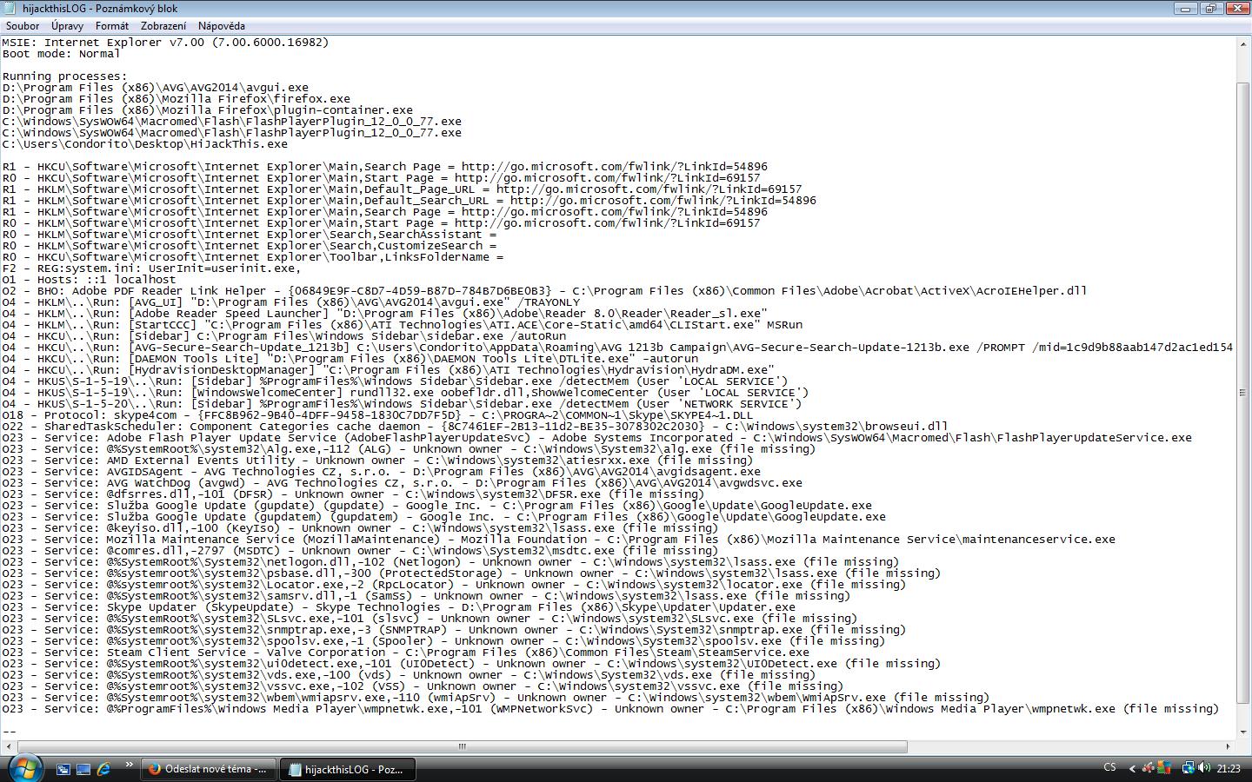Screen dimensions: 1252x782
Task: Click the vertical scrollbar down arrow
Action: pyautogui.click(x=1243, y=734)
